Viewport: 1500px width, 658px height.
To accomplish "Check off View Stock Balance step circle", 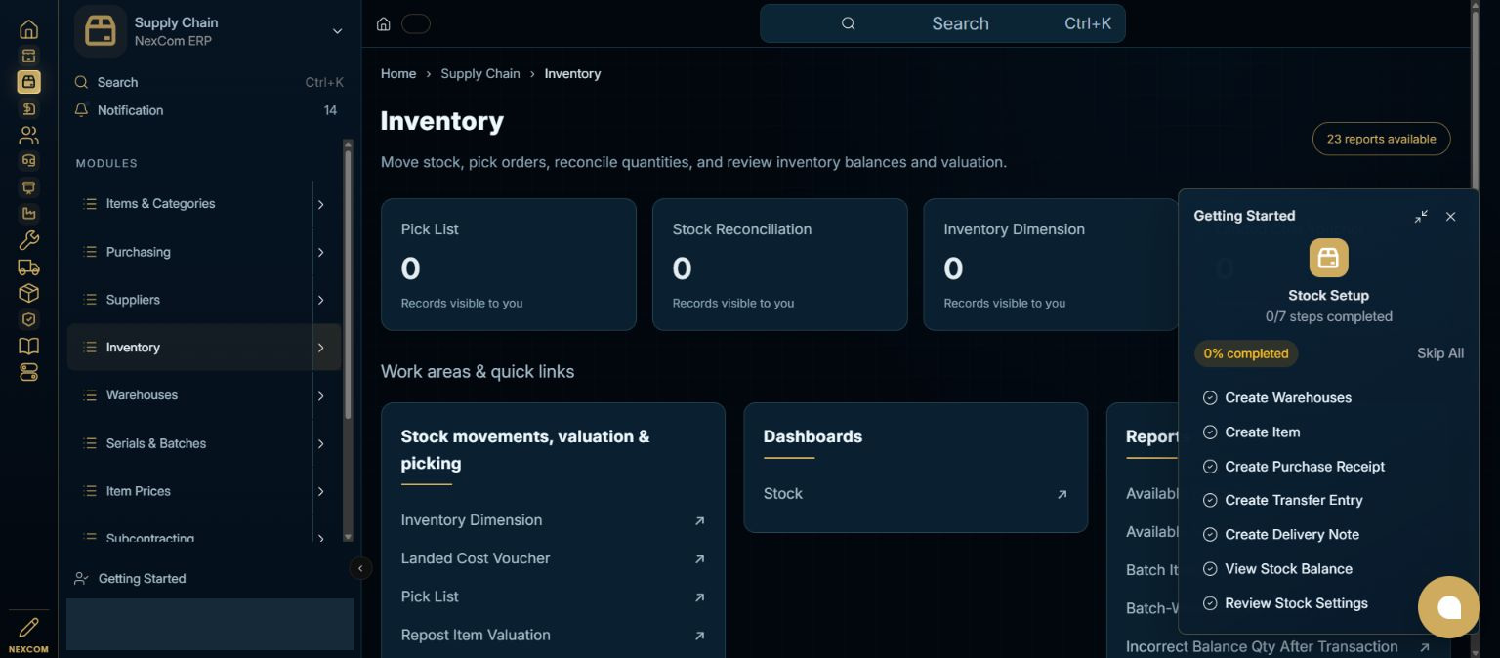I will [x=1210, y=569].
